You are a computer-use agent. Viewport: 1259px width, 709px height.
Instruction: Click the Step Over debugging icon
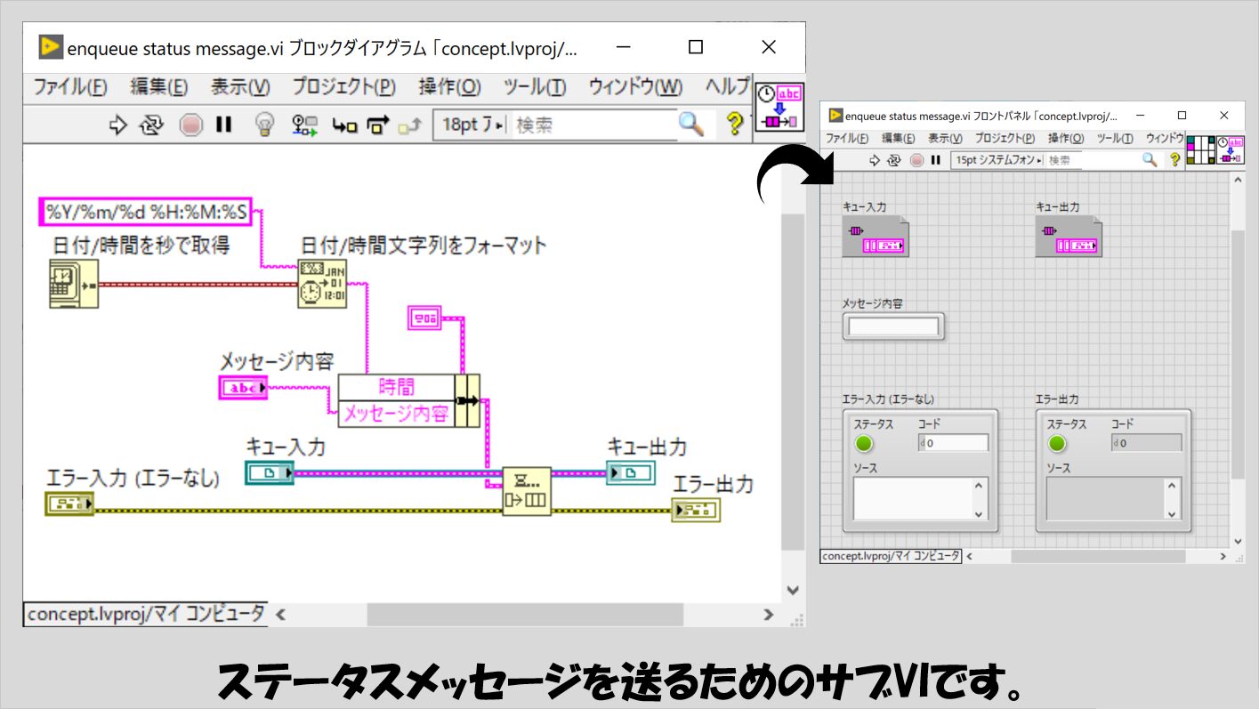(378, 125)
